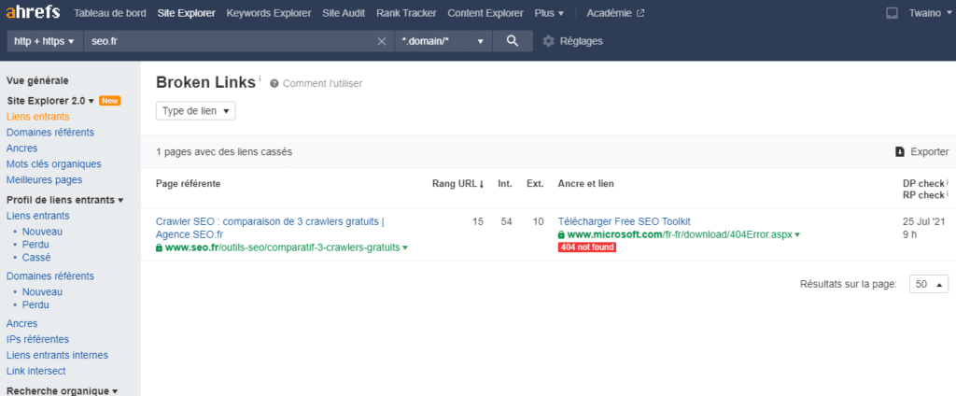Viewport: 956px width, 396px height.
Task: Open the Type de lien filter
Action: coord(196,111)
